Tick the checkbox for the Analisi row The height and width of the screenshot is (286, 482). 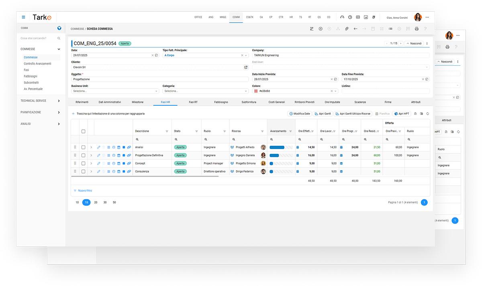83,147
